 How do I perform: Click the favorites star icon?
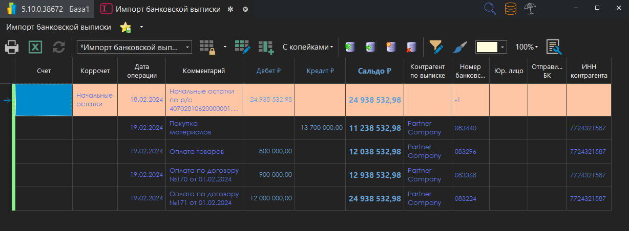125,28
